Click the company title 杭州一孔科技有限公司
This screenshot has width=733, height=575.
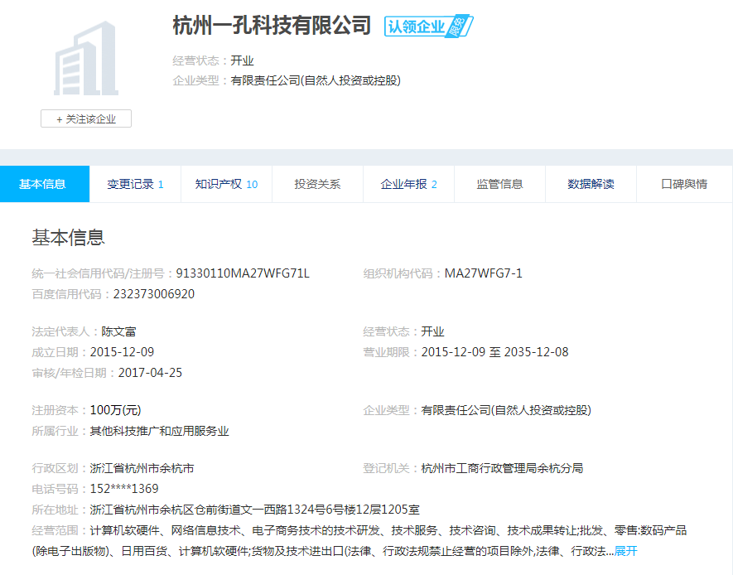coord(272,25)
